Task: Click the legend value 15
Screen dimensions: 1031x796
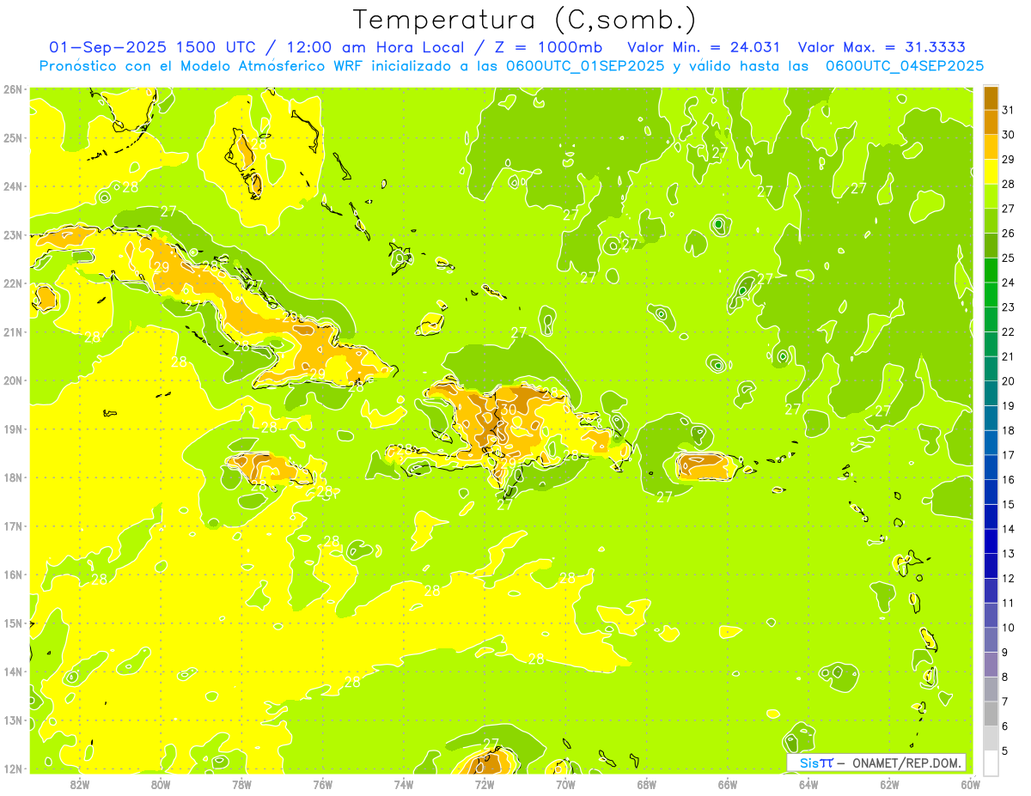Action: (1009, 505)
